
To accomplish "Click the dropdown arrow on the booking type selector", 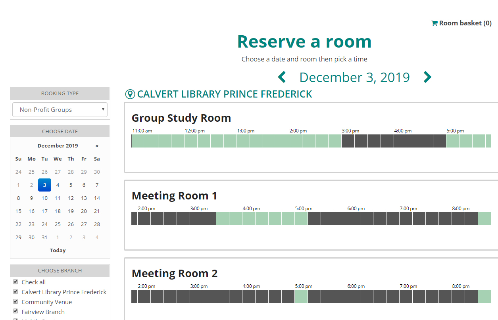I will point(103,109).
